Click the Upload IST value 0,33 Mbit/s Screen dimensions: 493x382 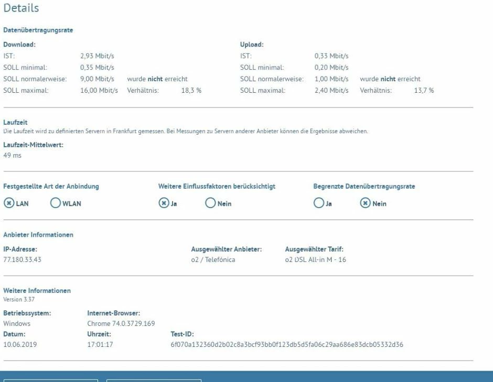tap(331, 56)
